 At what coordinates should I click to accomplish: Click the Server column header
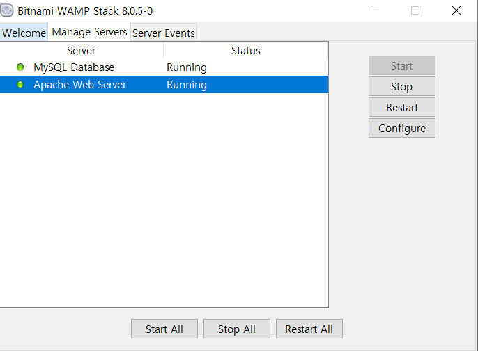pyautogui.click(x=82, y=50)
